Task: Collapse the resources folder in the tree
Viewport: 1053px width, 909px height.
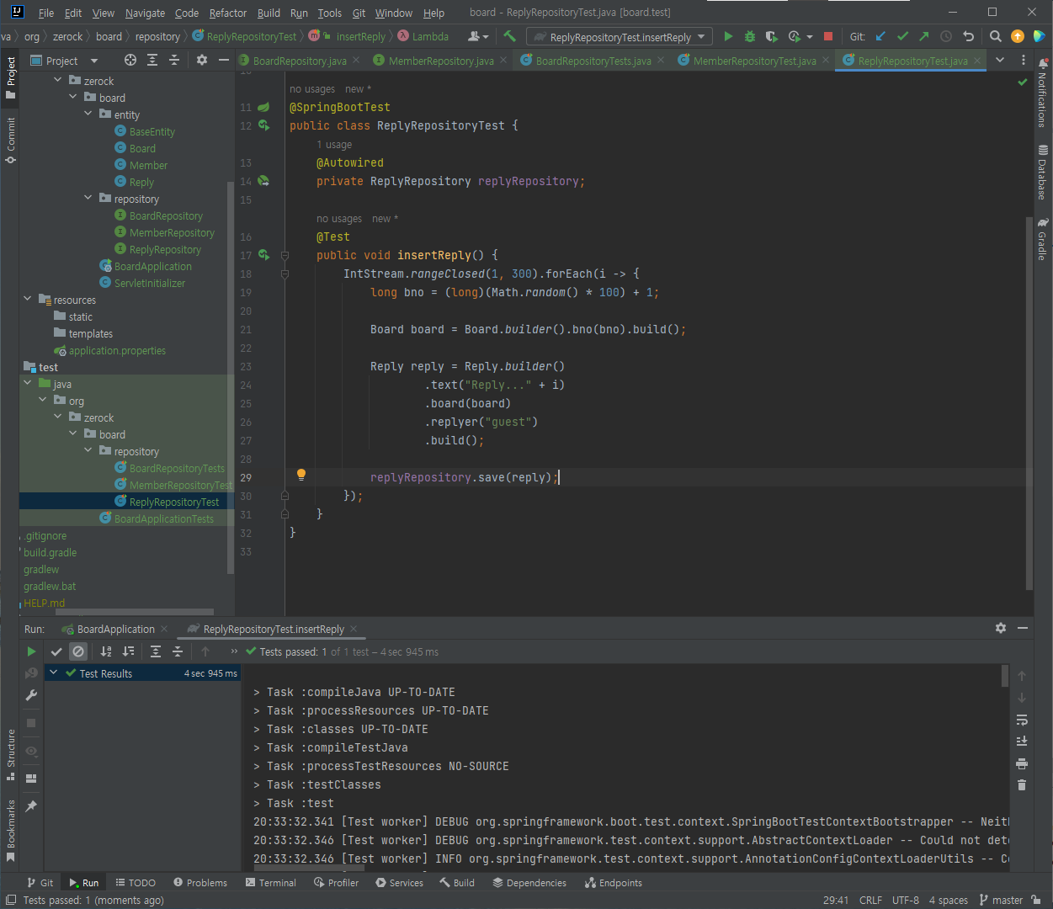Action: tap(28, 299)
